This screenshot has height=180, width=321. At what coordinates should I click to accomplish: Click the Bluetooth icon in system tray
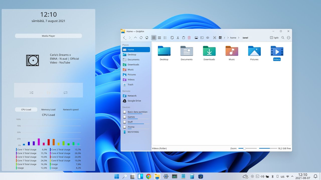(273, 176)
